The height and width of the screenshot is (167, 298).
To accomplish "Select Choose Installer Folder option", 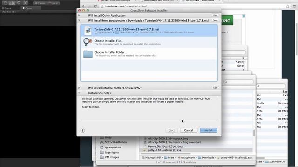I will coord(149,54).
